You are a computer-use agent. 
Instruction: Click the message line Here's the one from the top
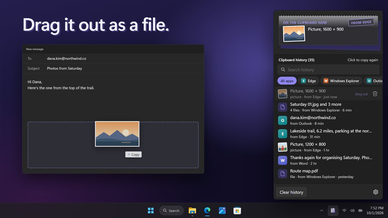tap(61, 88)
